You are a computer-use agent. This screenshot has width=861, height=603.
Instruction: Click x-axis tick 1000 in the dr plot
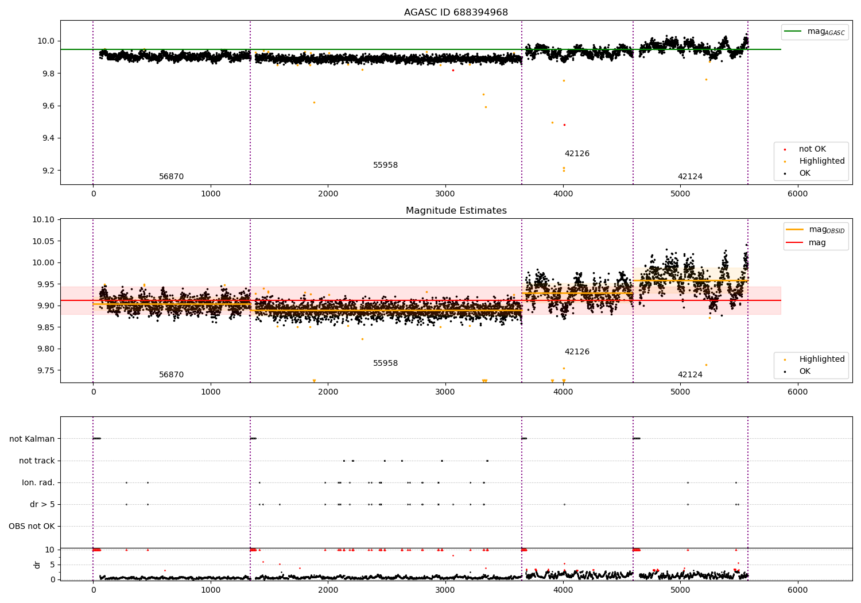211,590
